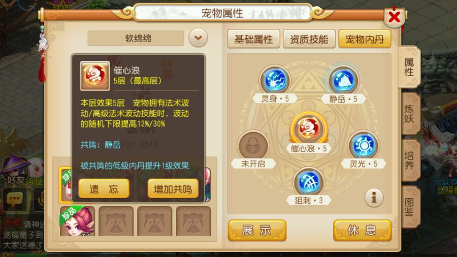Click the chat speech bubble icon
The width and height of the screenshot is (457, 257).
(x=14, y=200)
